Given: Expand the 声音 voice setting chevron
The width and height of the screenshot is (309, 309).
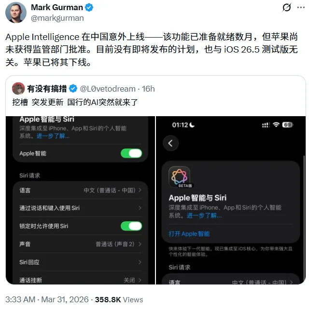Looking at the screenshot, I should pyautogui.click(x=140, y=244).
